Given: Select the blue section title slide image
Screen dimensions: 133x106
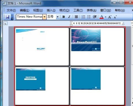Looking at the screenshot, I should coord(31,79).
